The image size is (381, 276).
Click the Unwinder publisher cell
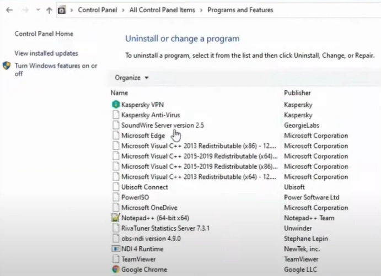tap(298, 229)
